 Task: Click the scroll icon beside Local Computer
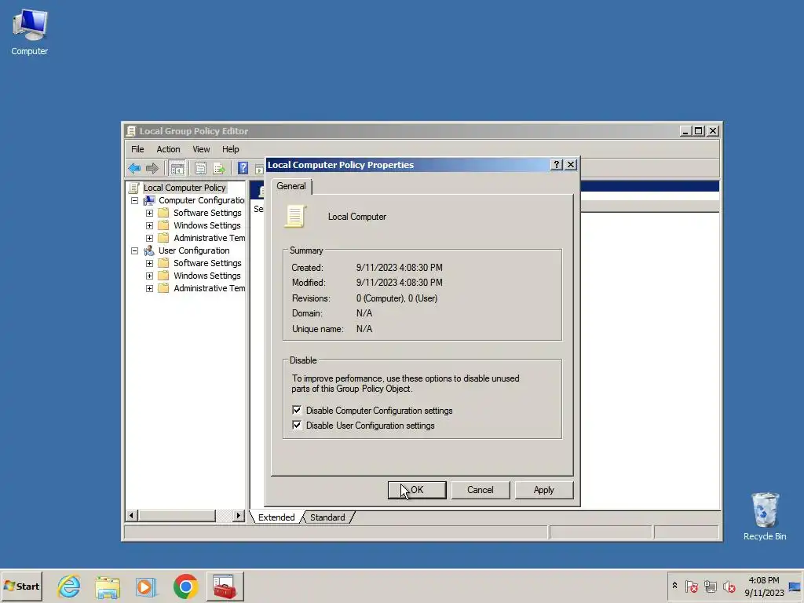click(x=295, y=217)
